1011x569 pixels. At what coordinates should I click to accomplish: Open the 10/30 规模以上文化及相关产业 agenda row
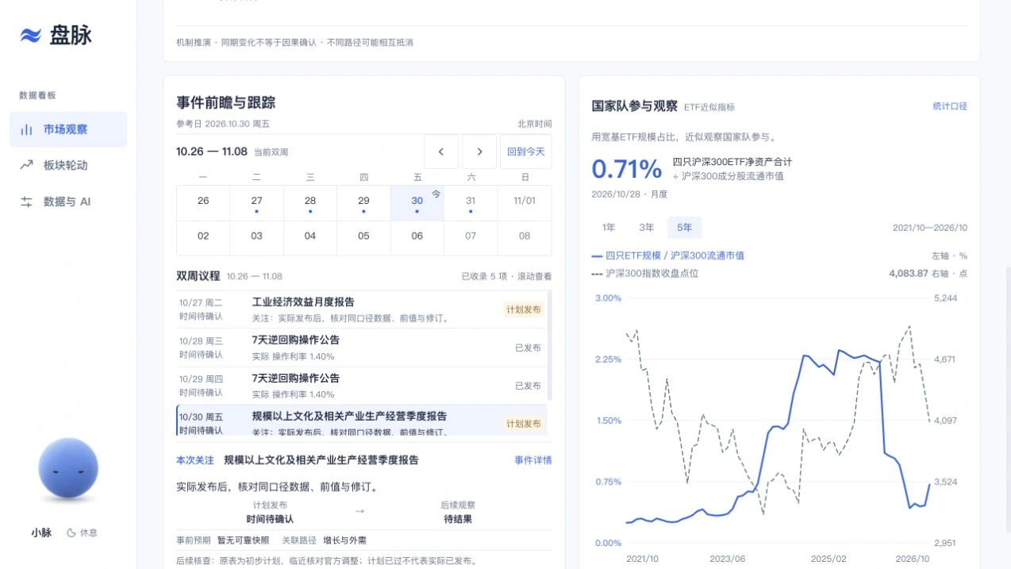[362, 421]
